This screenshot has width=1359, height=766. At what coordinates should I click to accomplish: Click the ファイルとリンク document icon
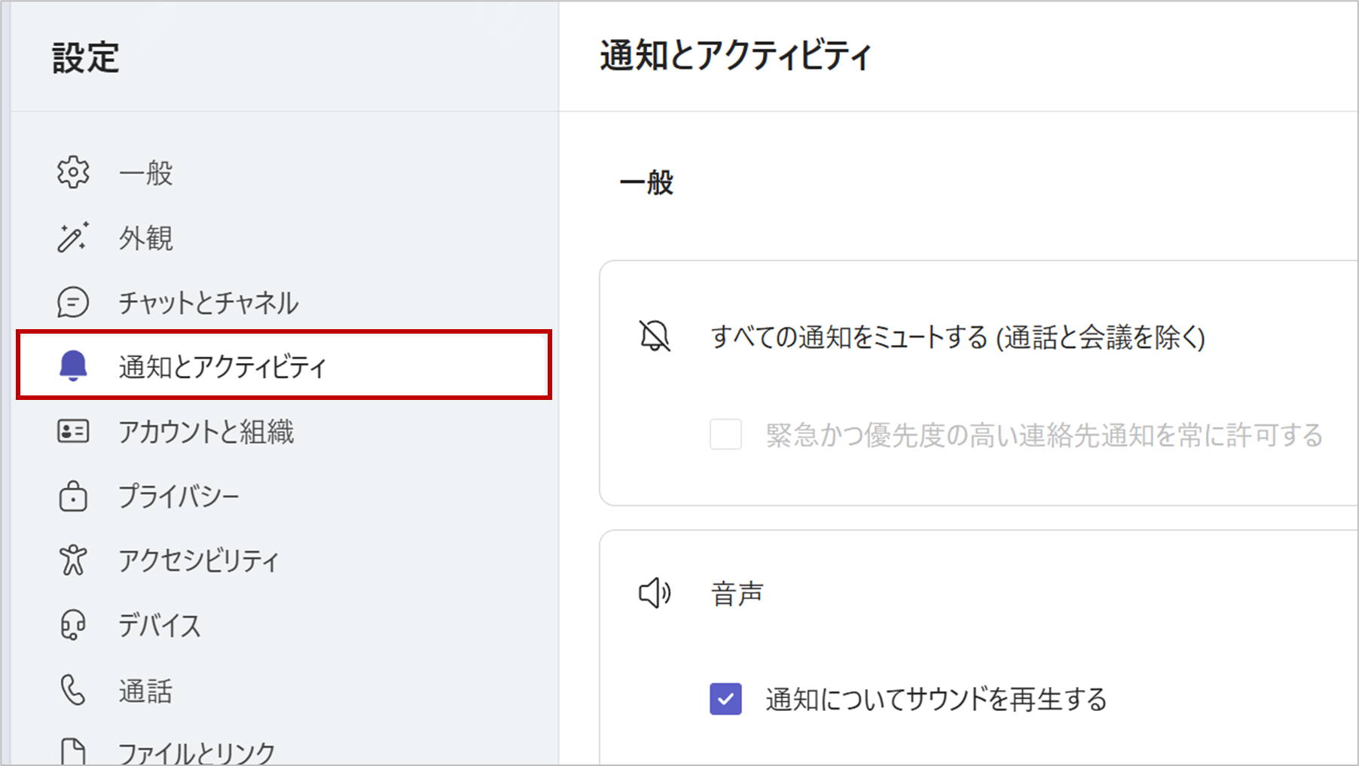coord(72,749)
